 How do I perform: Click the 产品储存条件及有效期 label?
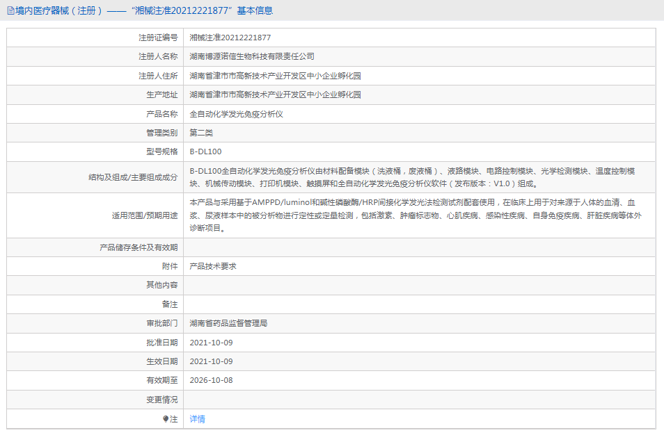[139, 247]
